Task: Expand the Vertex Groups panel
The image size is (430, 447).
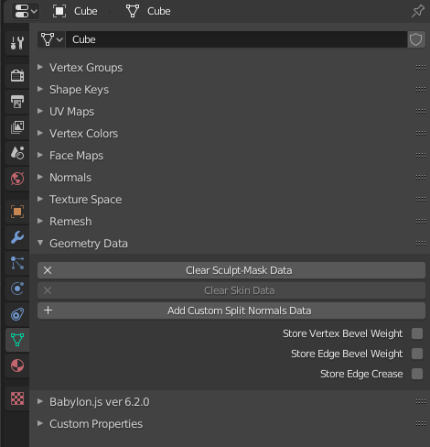Action: coord(40,67)
